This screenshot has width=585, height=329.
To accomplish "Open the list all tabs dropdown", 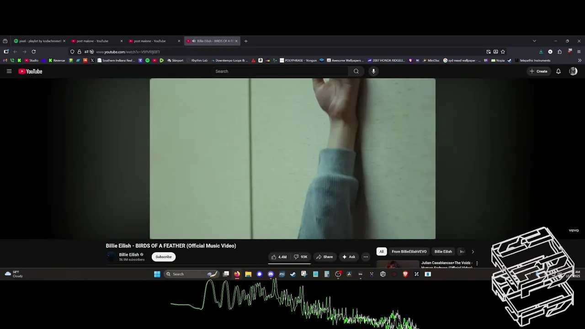I will (x=534, y=41).
